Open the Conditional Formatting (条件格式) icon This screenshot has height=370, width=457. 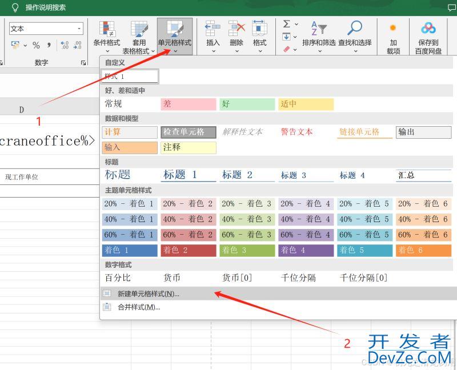point(107,28)
